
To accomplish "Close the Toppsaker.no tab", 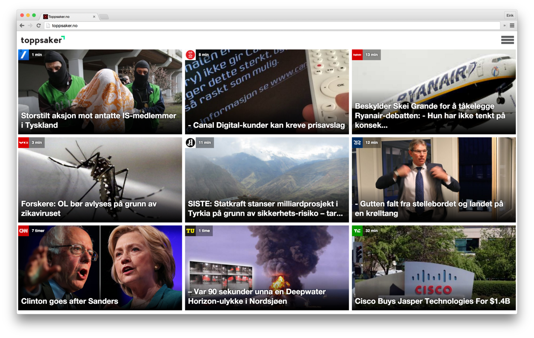I will click(94, 17).
